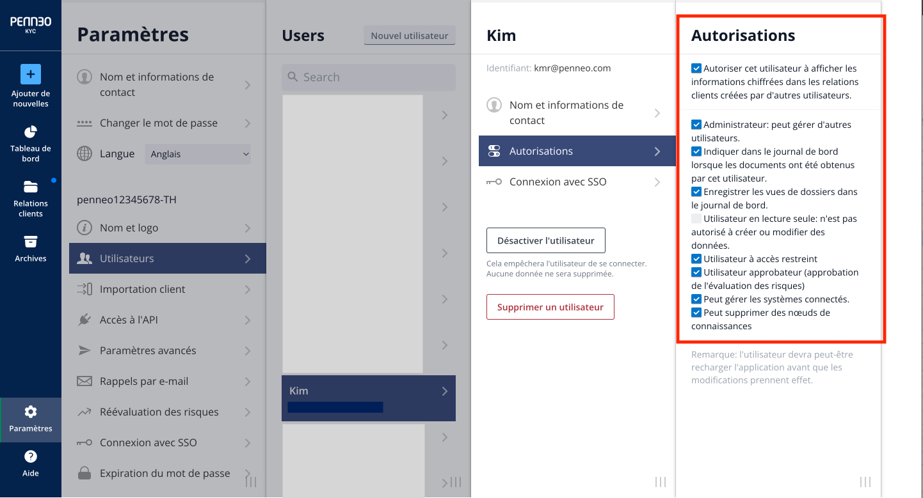Image resolution: width=923 pixels, height=498 pixels.
Task: Uncheck the Administrateur permission checkbox
Action: click(696, 125)
